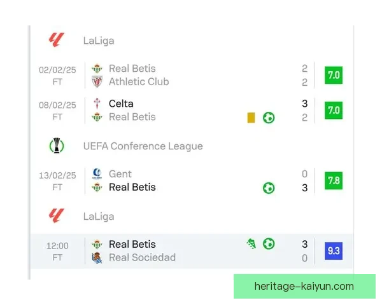Click the UEFA Conference League logo
The image size is (382, 305).
pyautogui.click(x=57, y=146)
